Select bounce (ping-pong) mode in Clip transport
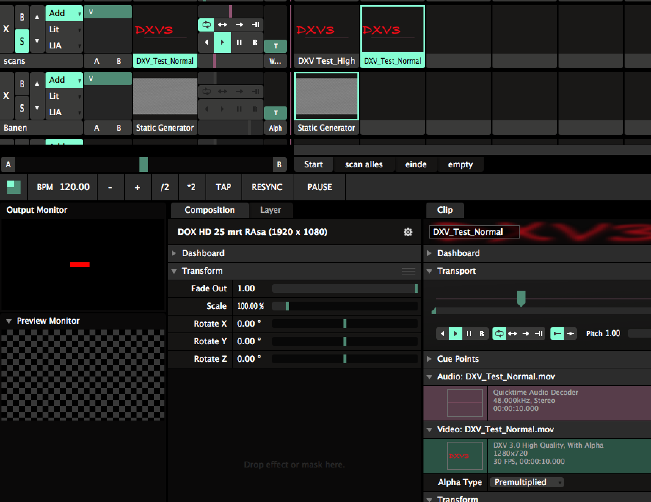Viewport: 651px width, 502px height. point(512,334)
